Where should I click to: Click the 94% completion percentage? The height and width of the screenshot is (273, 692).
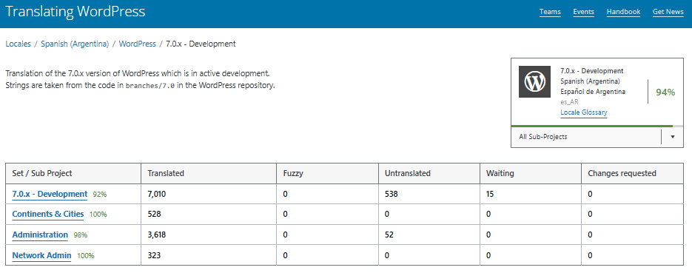click(665, 92)
